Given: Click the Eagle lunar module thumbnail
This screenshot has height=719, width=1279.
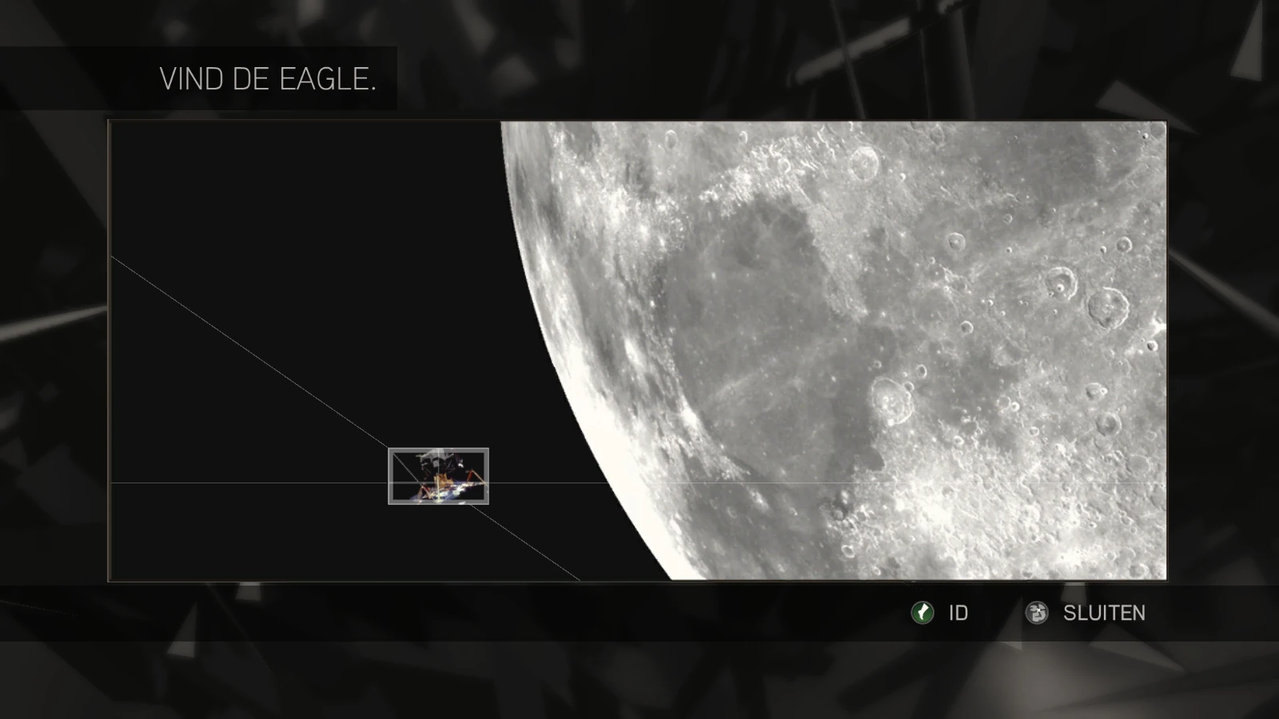Looking at the screenshot, I should (x=438, y=476).
